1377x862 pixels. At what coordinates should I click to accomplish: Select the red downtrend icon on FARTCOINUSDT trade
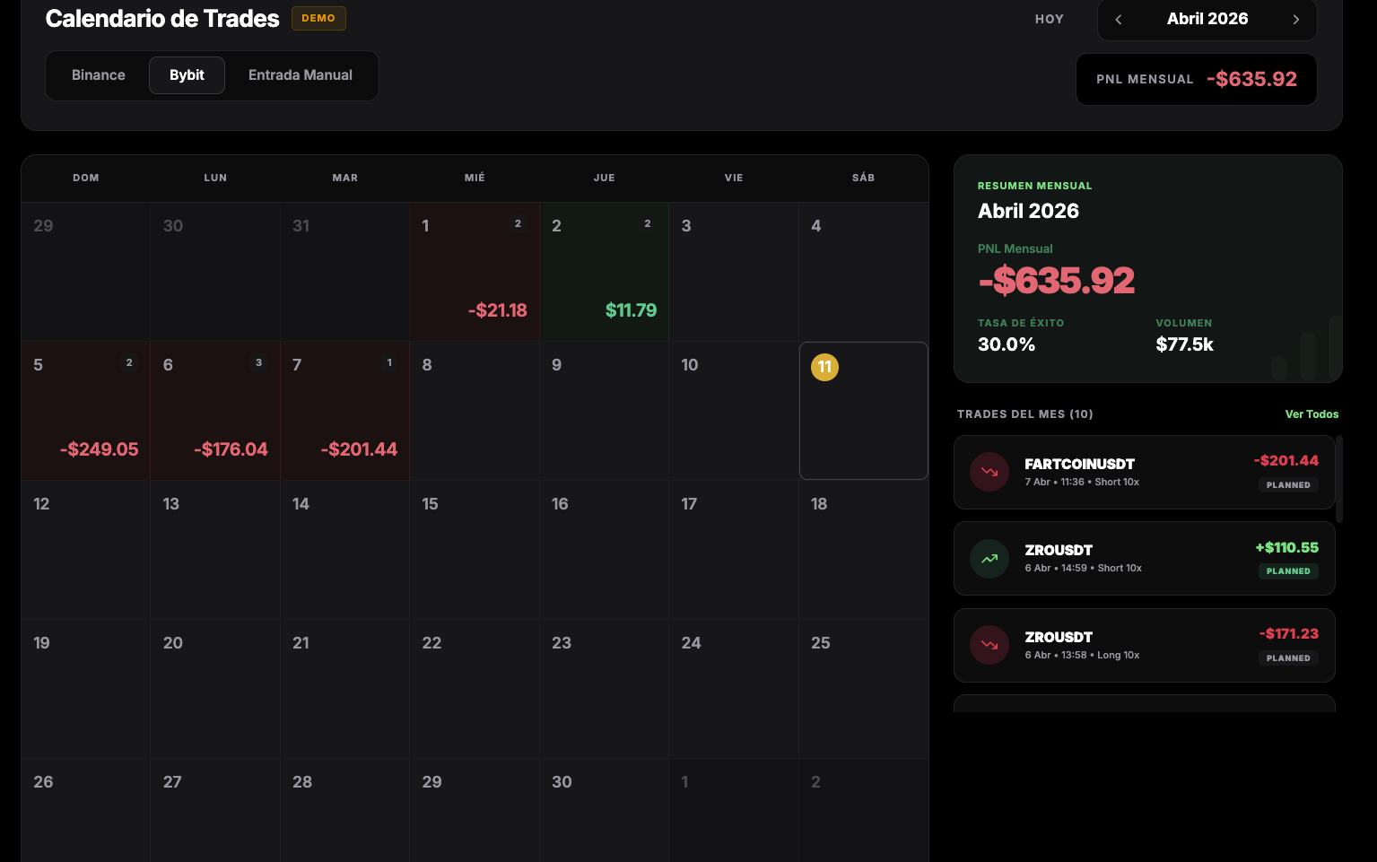tap(989, 472)
